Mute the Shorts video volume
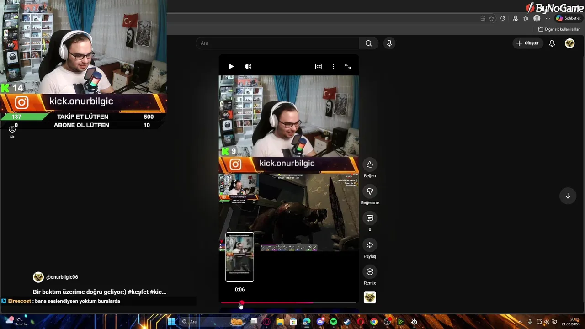Image resolution: width=585 pixels, height=329 pixels. coord(248,66)
